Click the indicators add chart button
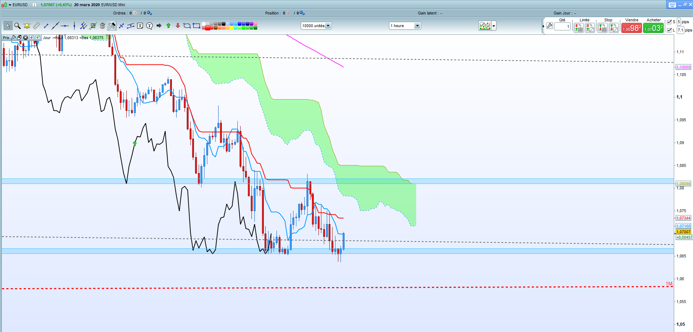 pyautogui.click(x=485, y=26)
